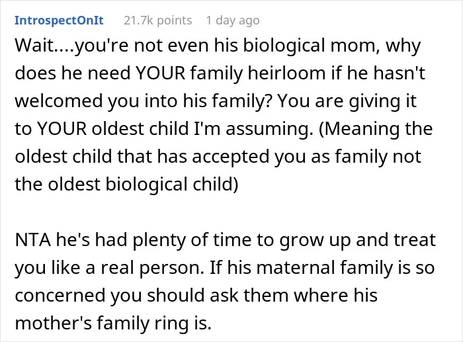Click the word "accepted" in the comment
Image resolution: width=463 pixels, height=342 pixels.
[231, 157]
